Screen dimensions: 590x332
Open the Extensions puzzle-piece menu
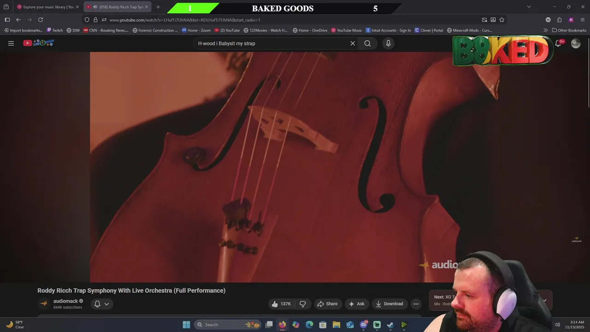[560, 20]
